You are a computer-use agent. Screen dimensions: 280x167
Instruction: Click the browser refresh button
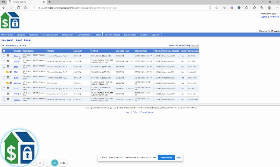pyautogui.click(x=19, y=7)
